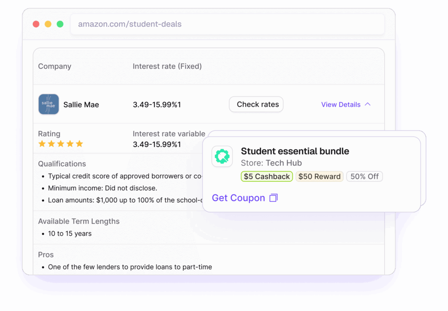Click the copy icon beside Get Coupon
The width and height of the screenshot is (448, 311).
[x=273, y=198]
